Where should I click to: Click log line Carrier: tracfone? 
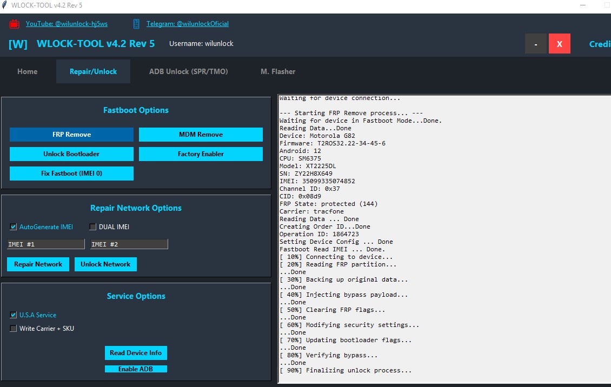pos(312,211)
